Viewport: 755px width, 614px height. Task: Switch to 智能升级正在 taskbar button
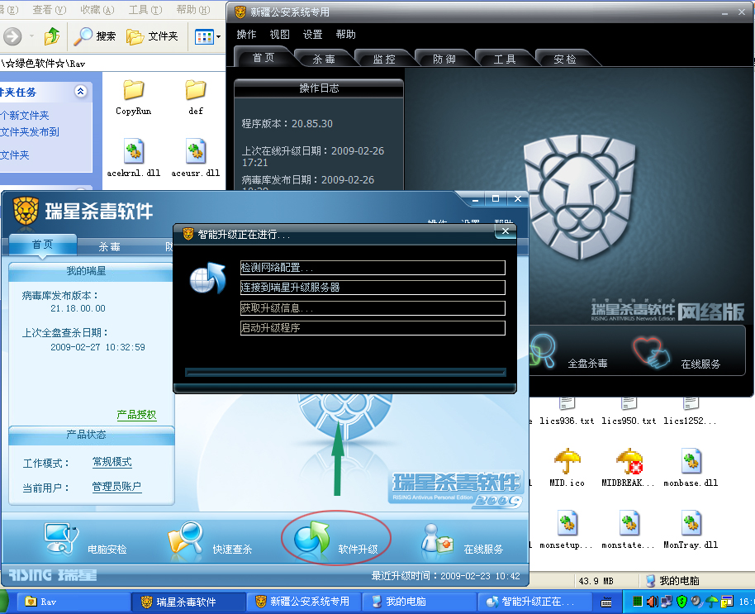tap(534, 602)
